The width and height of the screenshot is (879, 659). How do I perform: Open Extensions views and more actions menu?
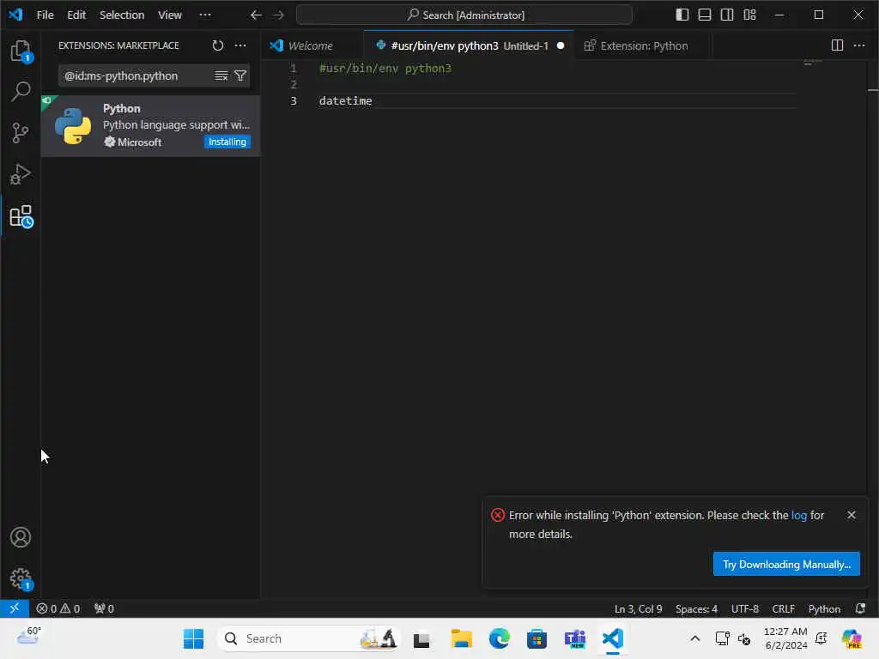(240, 45)
